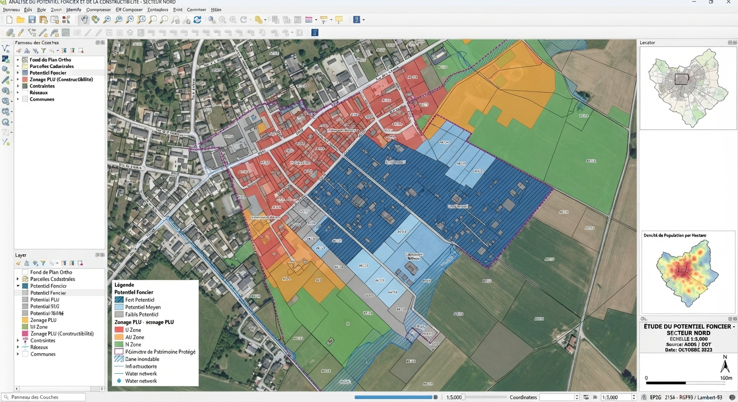Click the Save As icon beside the floppy disk
738x402 pixels.
44,20
